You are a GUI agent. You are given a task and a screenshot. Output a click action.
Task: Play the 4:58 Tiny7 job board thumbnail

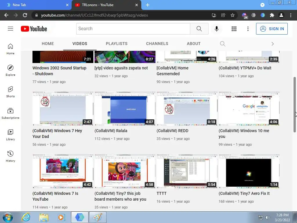tap(125, 171)
